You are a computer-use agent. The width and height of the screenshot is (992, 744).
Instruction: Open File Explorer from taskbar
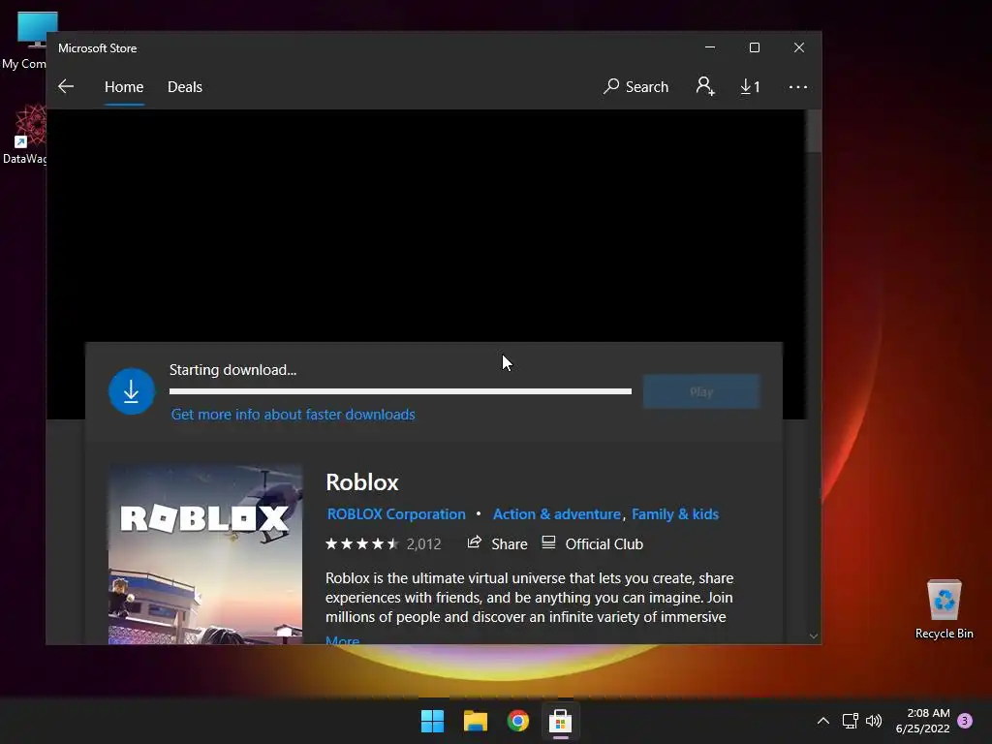click(475, 721)
